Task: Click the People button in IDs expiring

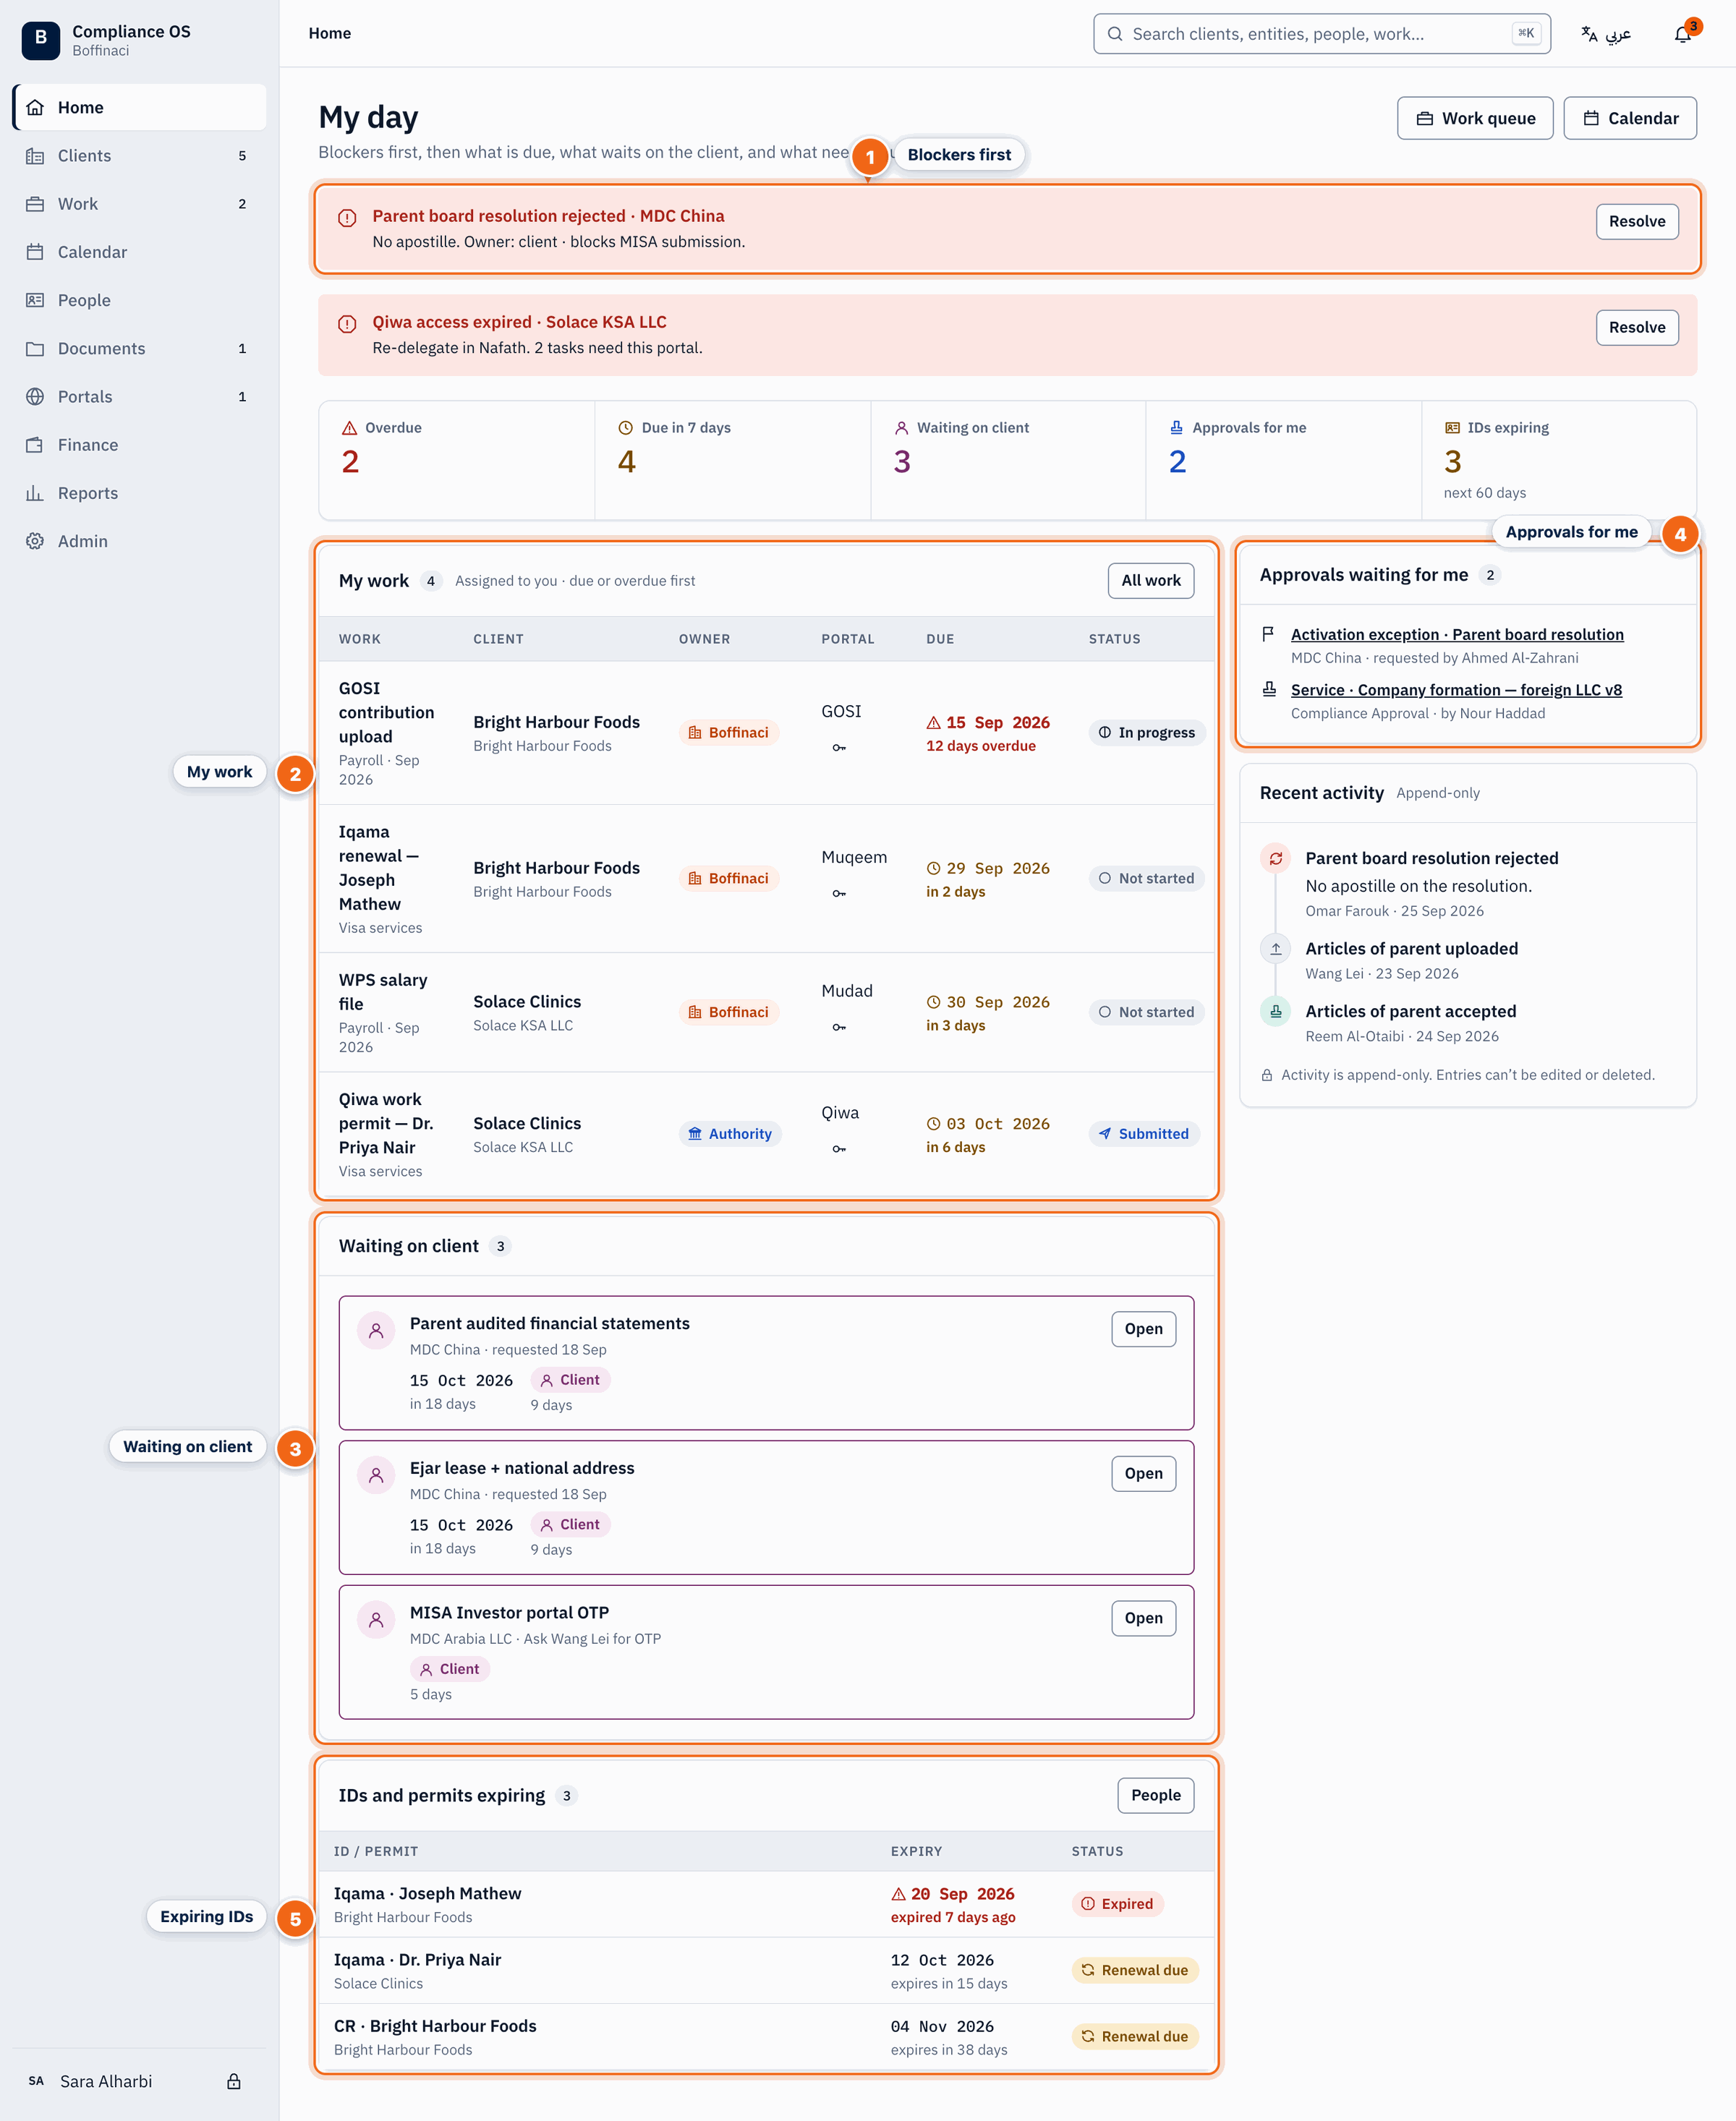Action: [1156, 1795]
